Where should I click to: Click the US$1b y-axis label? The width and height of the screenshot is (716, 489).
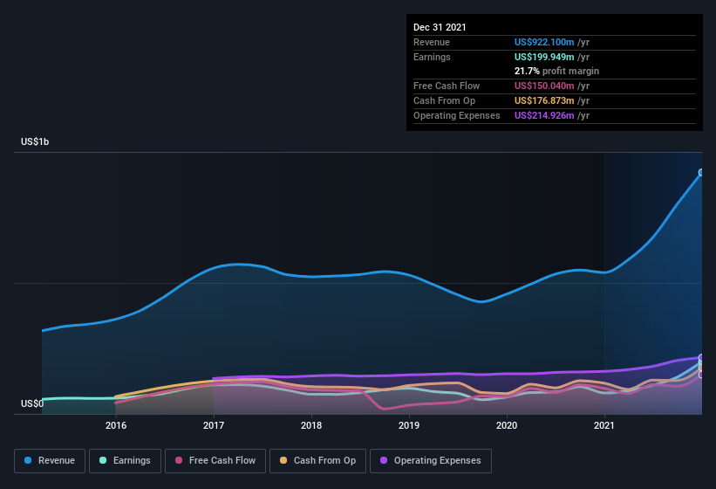(35, 141)
